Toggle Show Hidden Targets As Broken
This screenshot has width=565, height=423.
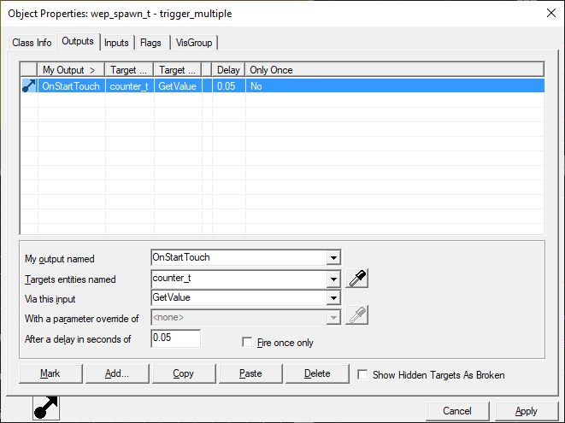point(362,374)
